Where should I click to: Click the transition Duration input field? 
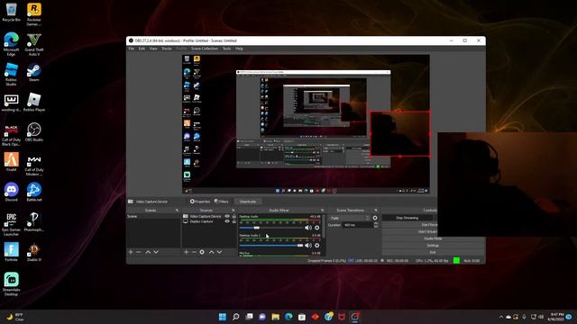click(x=357, y=225)
